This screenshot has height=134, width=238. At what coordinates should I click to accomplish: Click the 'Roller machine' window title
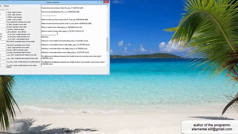(53, 2)
